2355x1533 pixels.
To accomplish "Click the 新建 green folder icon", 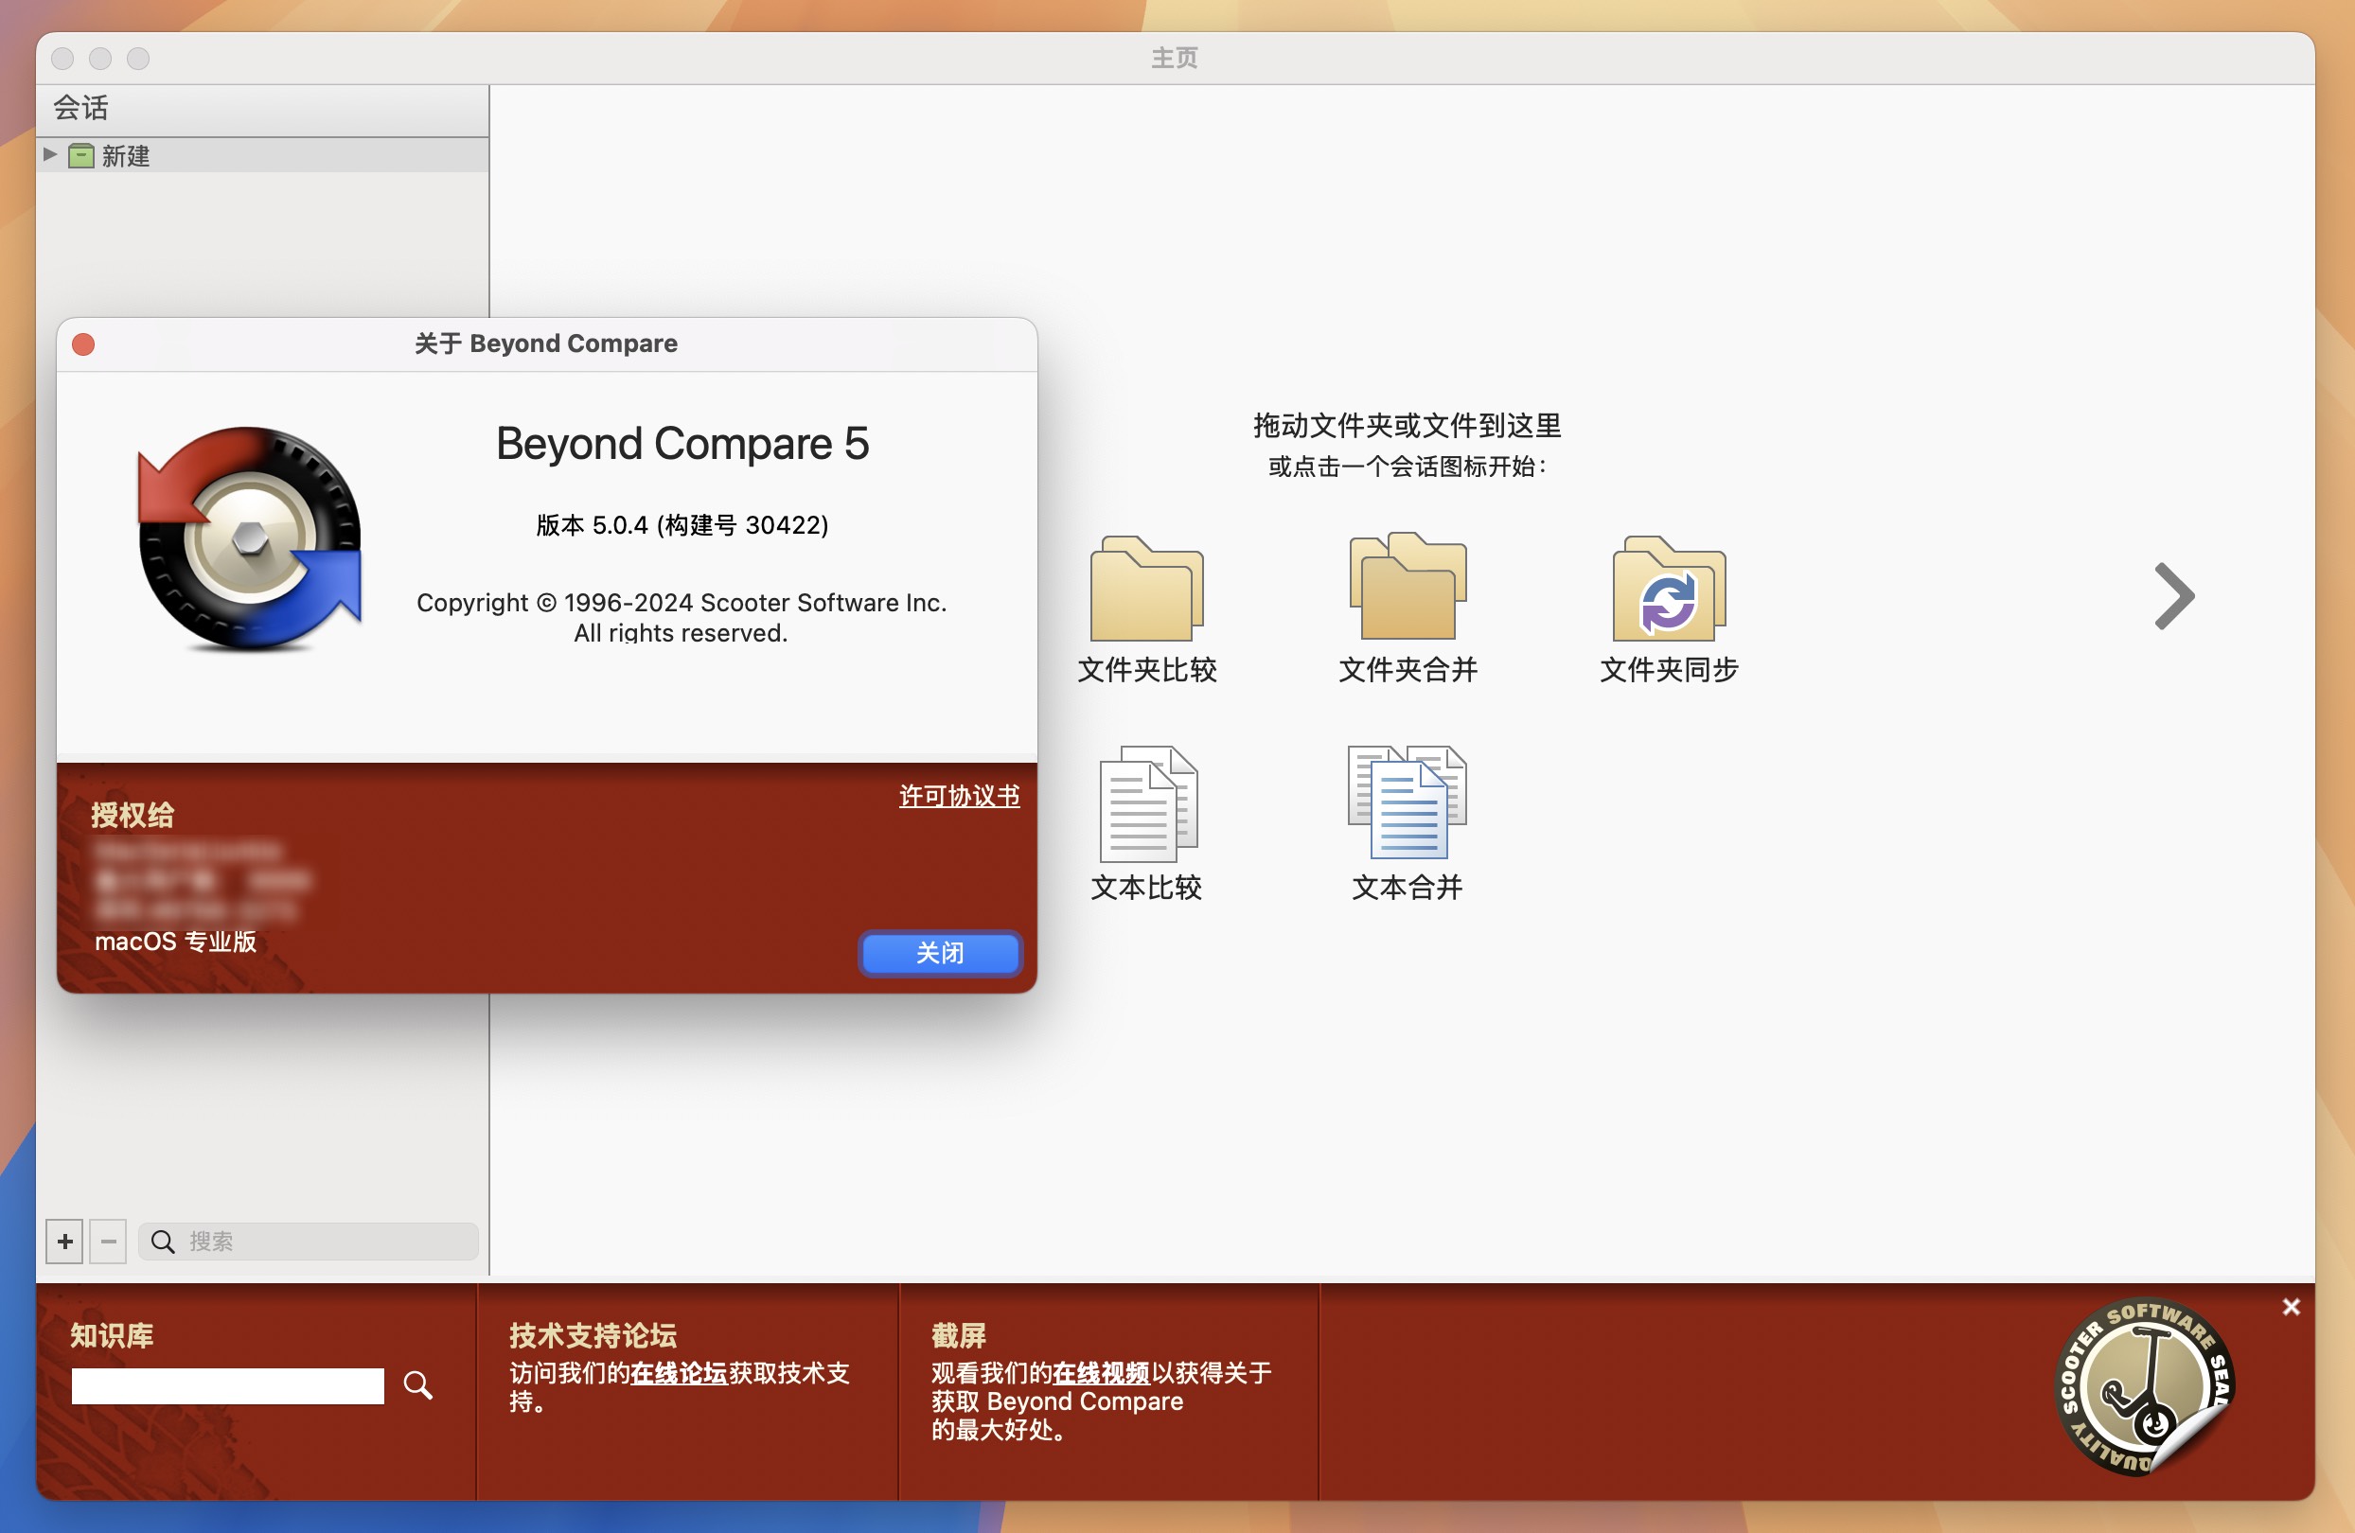I will [81, 155].
